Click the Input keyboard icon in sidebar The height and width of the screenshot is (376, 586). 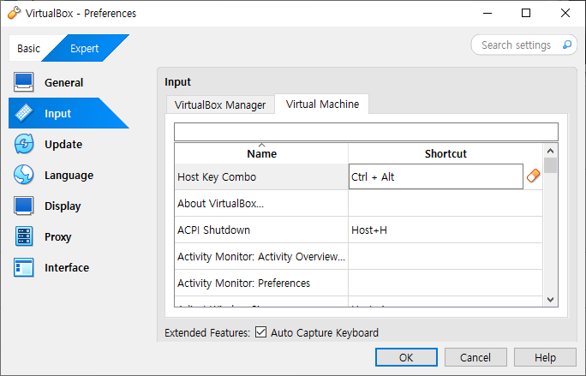coord(23,113)
